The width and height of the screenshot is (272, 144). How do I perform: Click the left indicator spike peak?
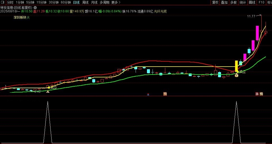pyautogui.click(x=48, y=102)
